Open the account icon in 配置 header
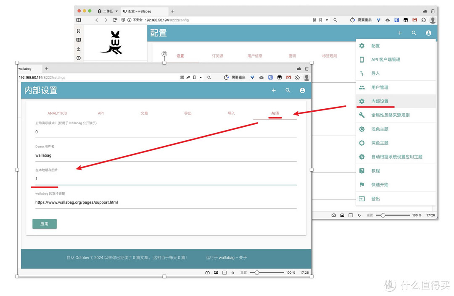The height and width of the screenshot is (296, 454). click(428, 33)
